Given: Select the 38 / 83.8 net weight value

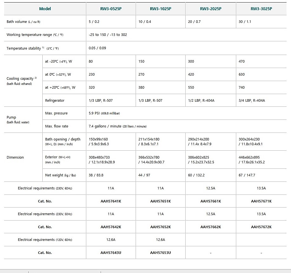Looking at the screenshot, I should click(x=96, y=175).
